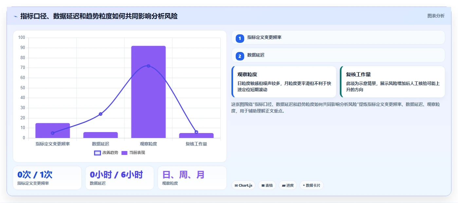Click the 改善趋势 legend color box
This screenshot has height=203, width=458.
pyautogui.click(x=97, y=153)
